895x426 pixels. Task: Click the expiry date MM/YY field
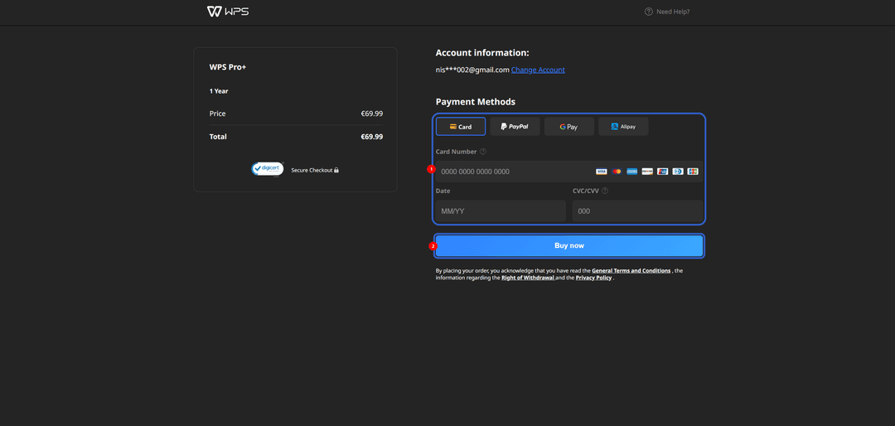click(x=501, y=211)
